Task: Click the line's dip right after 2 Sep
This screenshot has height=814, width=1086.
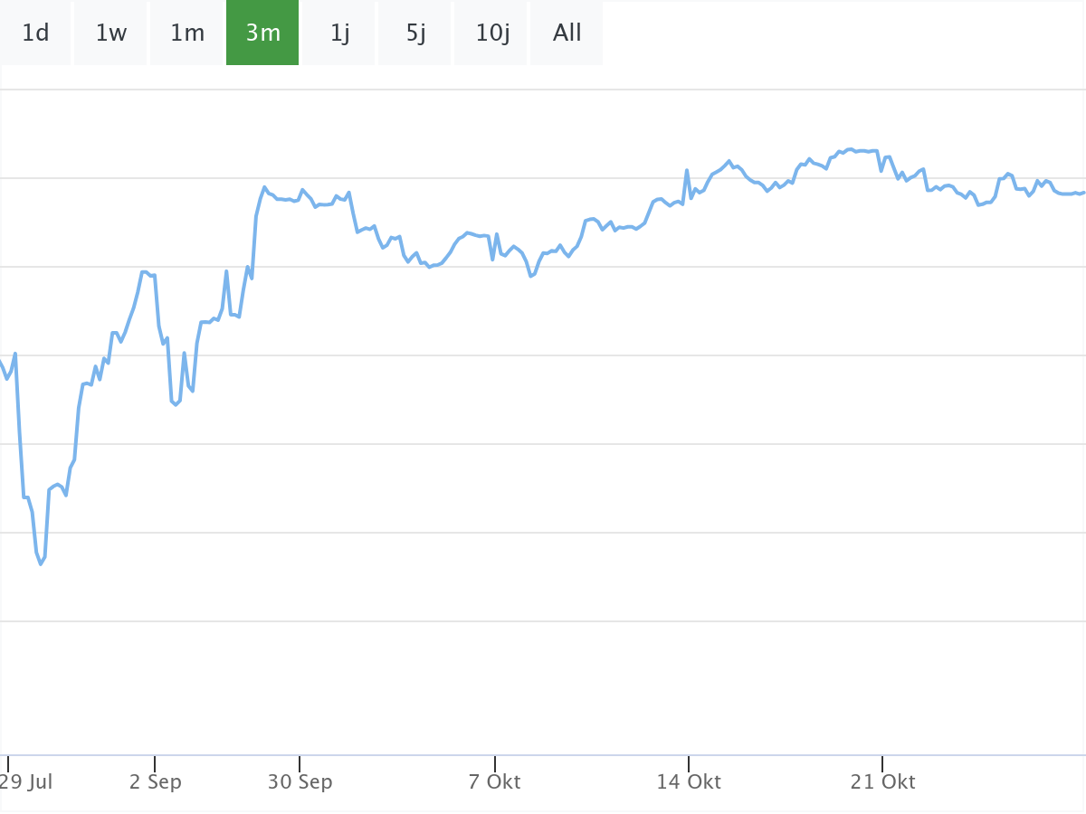Action: [x=176, y=403]
